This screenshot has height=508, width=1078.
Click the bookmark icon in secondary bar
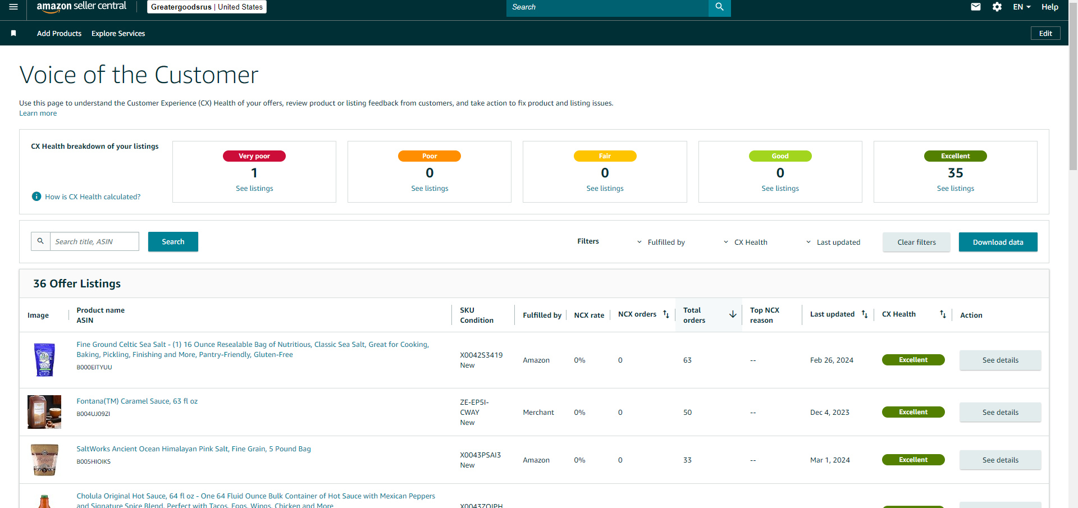pyautogui.click(x=13, y=33)
